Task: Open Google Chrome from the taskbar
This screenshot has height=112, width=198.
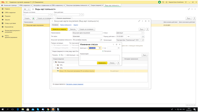Action: [x=48, y=109]
